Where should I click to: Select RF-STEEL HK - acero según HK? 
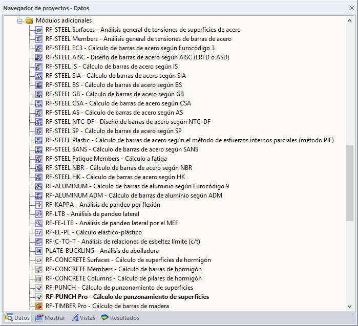coord(115,177)
